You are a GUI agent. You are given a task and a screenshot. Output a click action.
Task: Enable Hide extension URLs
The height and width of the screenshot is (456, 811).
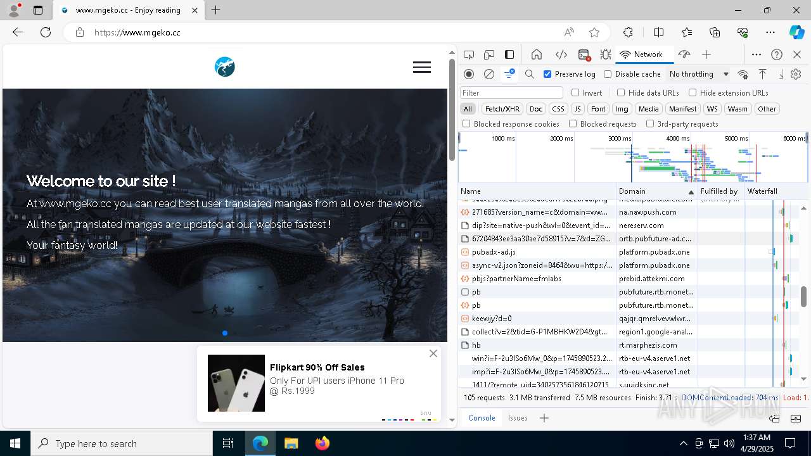point(693,92)
